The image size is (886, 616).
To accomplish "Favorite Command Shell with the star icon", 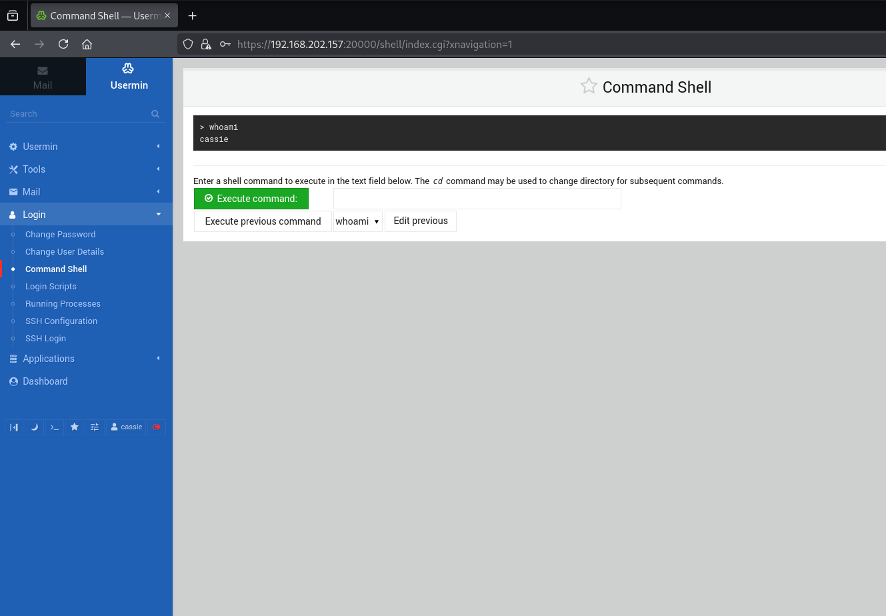I will 589,86.
